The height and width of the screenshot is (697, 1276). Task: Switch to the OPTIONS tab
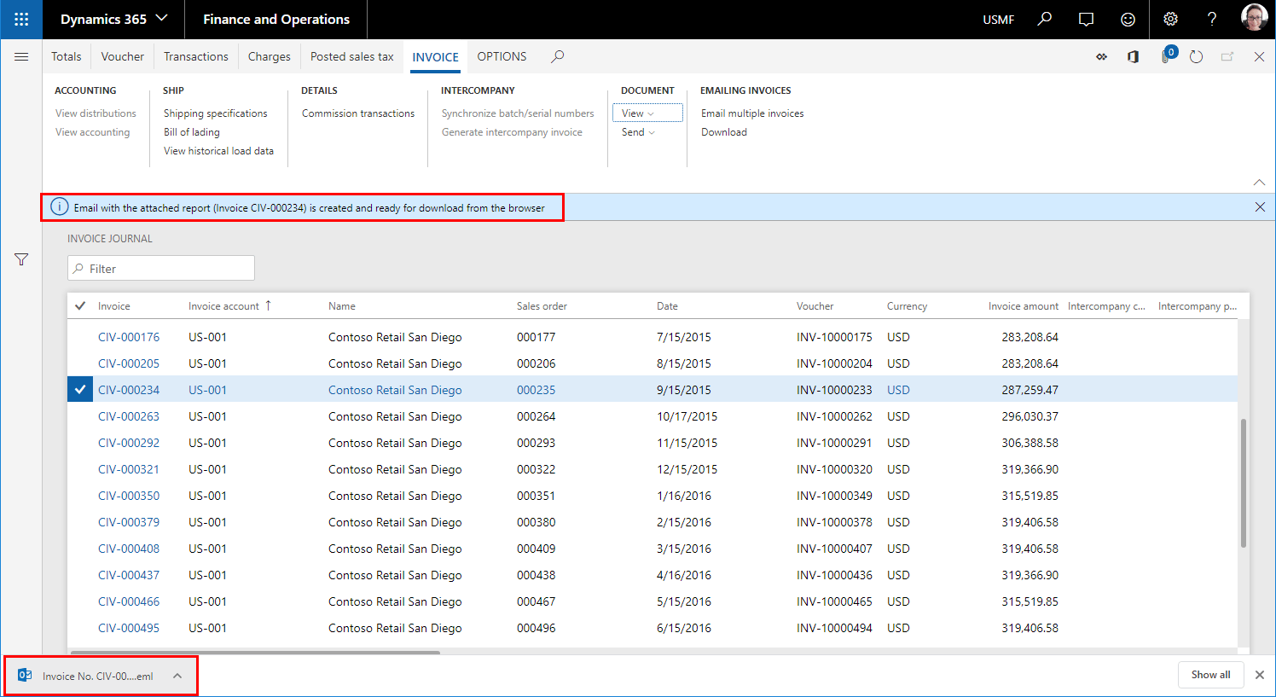click(502, 56)
